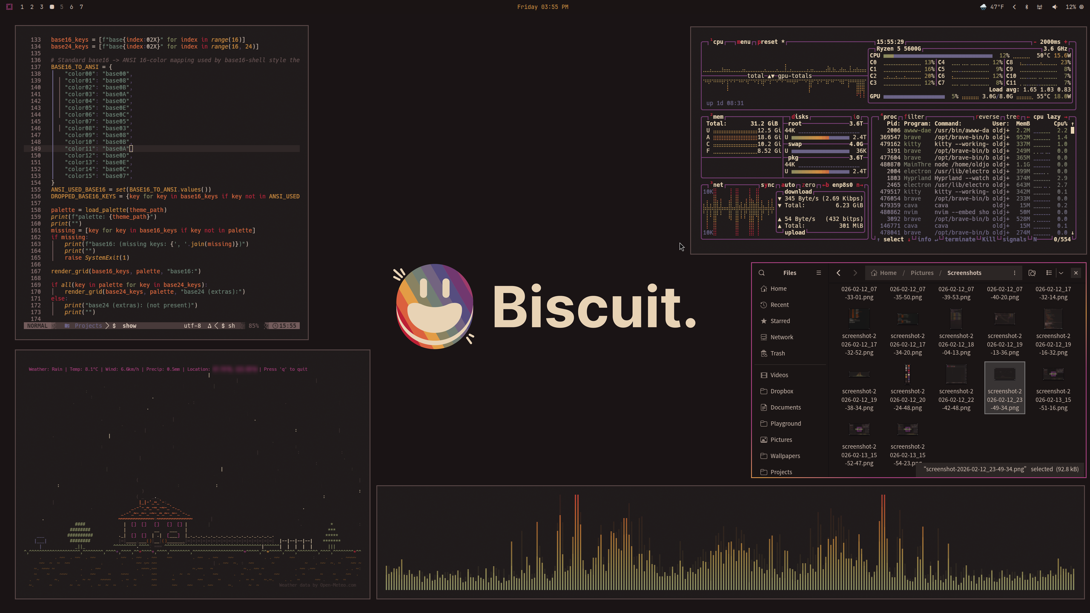Open the btop preset selector
This screenshot has width=1090, height=613.
point(766,42)
